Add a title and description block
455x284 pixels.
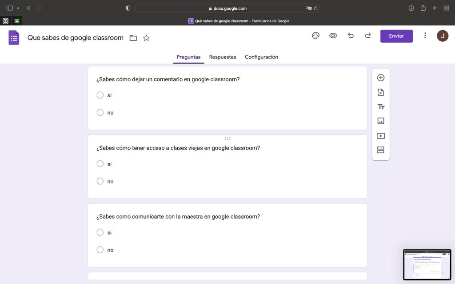[x=380, y=106]
